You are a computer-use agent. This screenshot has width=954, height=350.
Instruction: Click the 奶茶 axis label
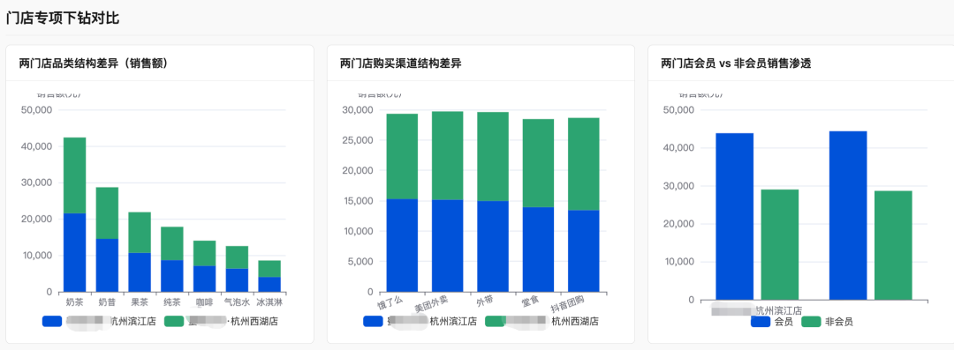(x=75, y=302)
